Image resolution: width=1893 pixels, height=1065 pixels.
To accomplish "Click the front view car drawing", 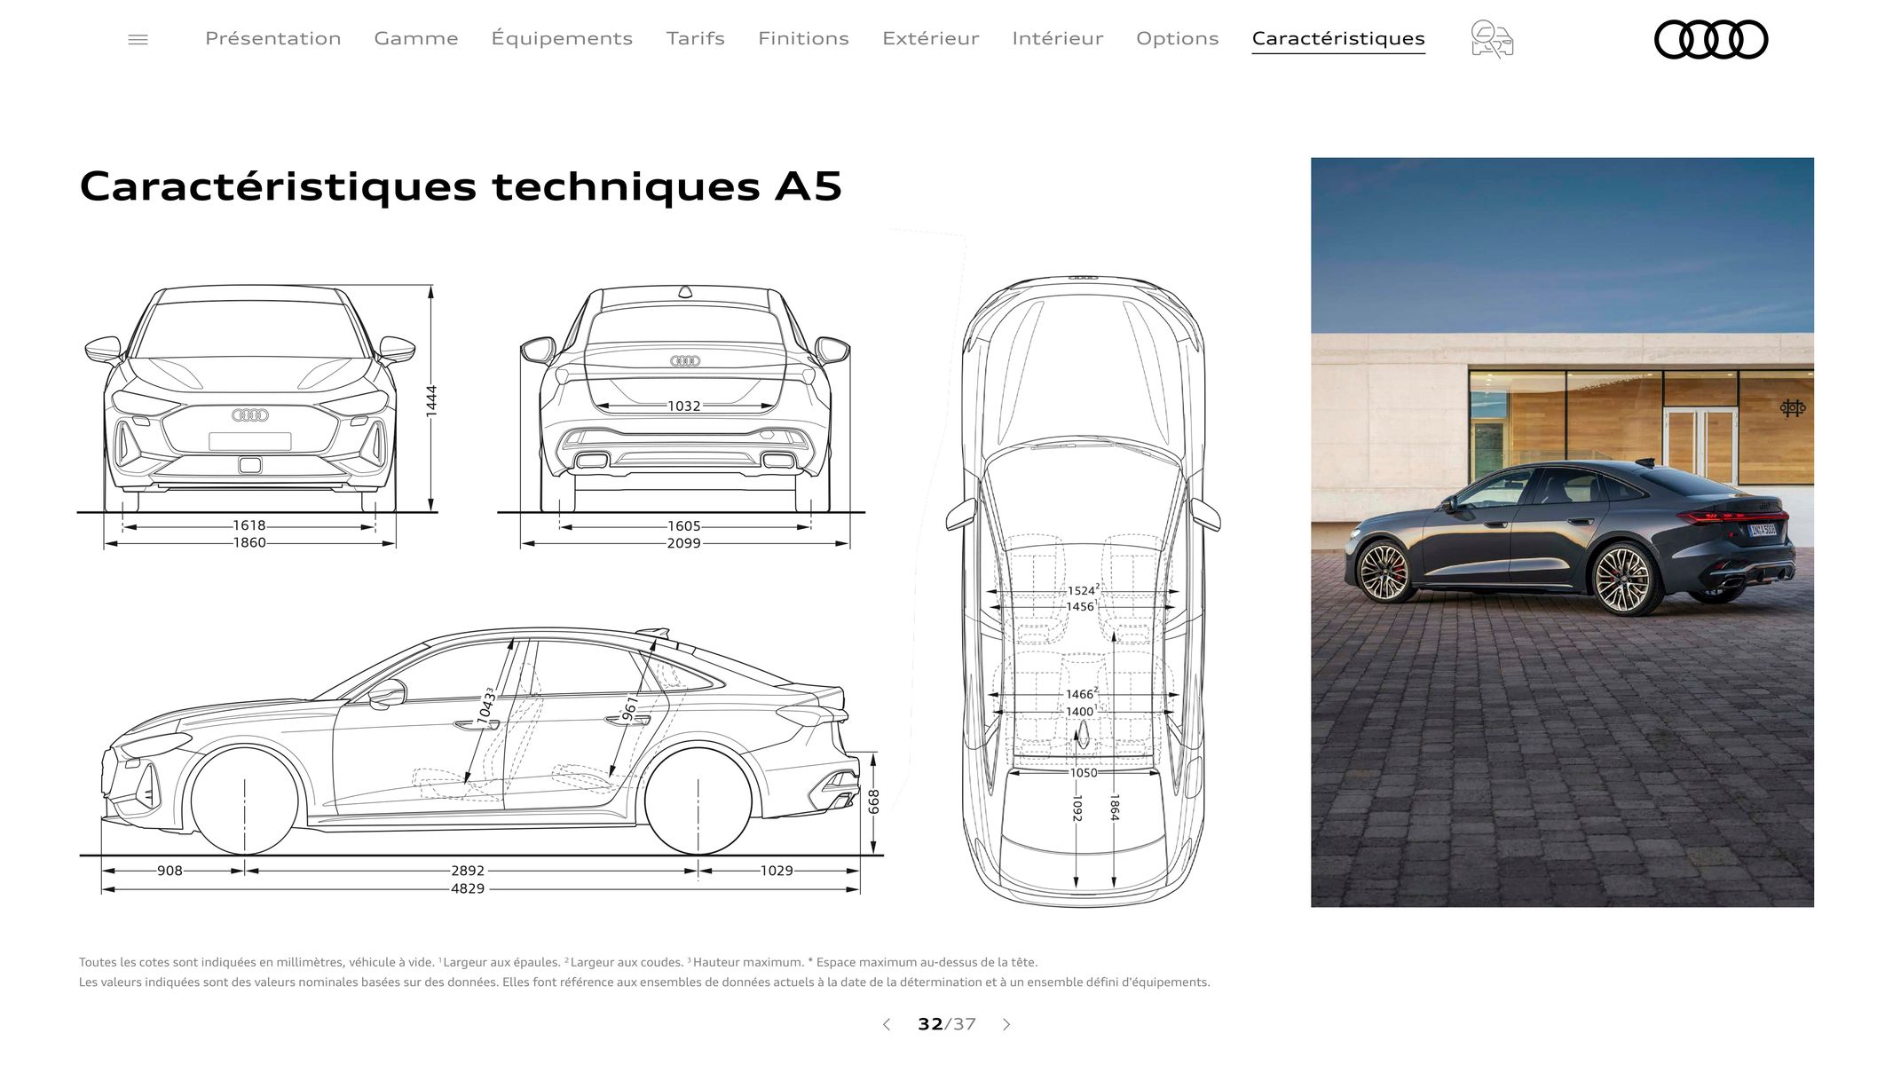I will pos(250,399).
